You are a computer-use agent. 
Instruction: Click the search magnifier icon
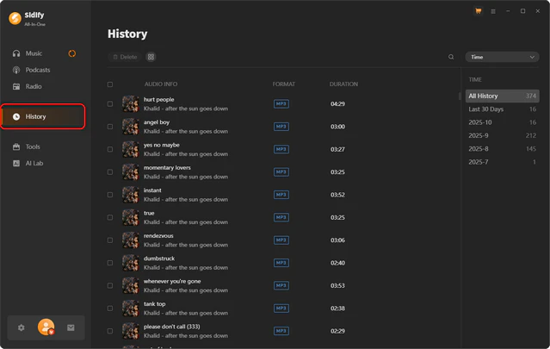pyautogui.click(x=451, y=57)
